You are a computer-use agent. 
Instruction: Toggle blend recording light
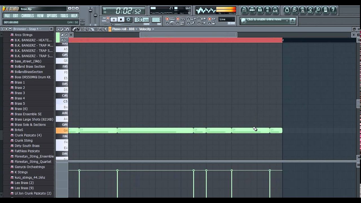point(188,19)
